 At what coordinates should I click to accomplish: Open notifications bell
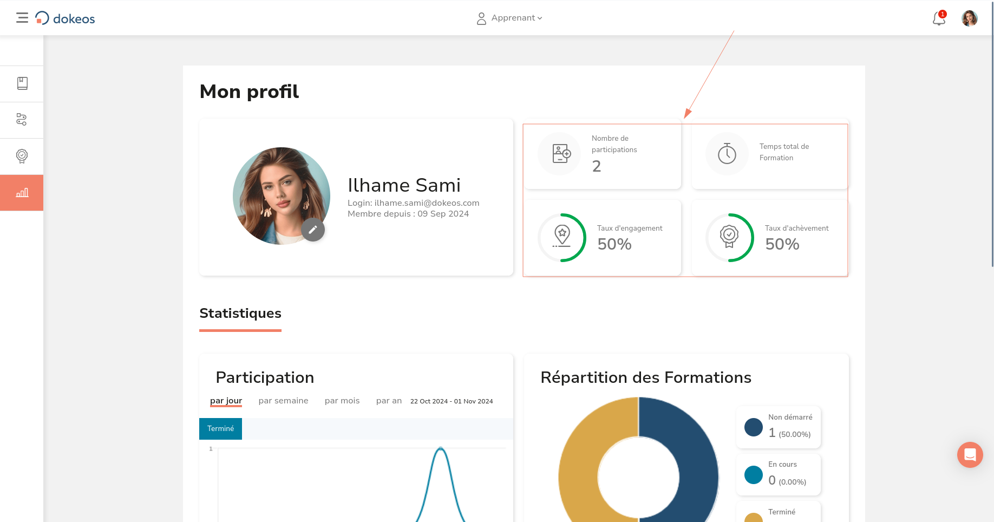click(x=939, y=18)
